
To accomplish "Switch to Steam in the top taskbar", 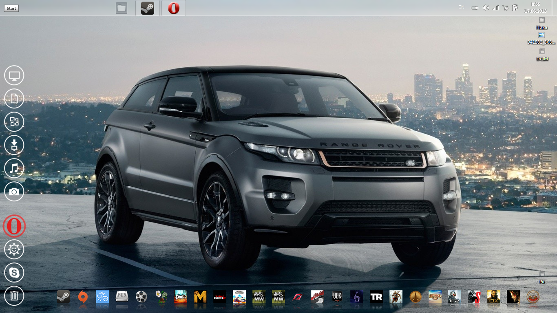I will 148,8.
